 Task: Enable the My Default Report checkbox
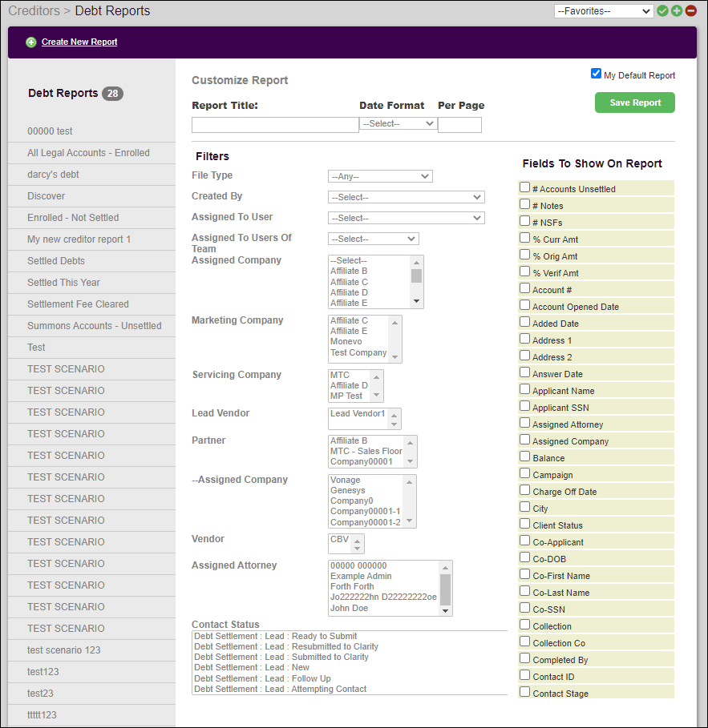tap(597, 73)
